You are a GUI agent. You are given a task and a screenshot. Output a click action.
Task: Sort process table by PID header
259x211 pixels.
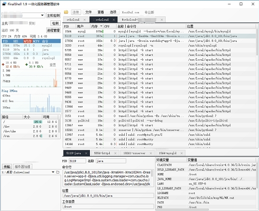[69, 26]
